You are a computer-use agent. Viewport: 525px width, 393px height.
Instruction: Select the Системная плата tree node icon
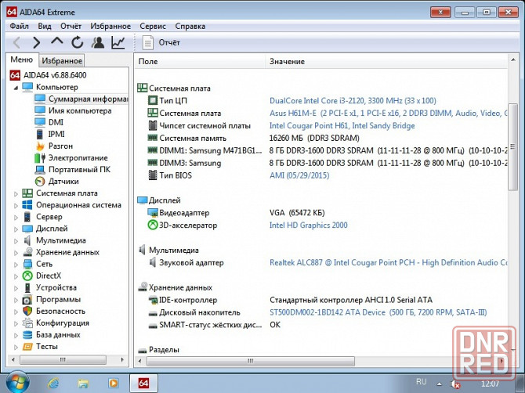point(27,193)
